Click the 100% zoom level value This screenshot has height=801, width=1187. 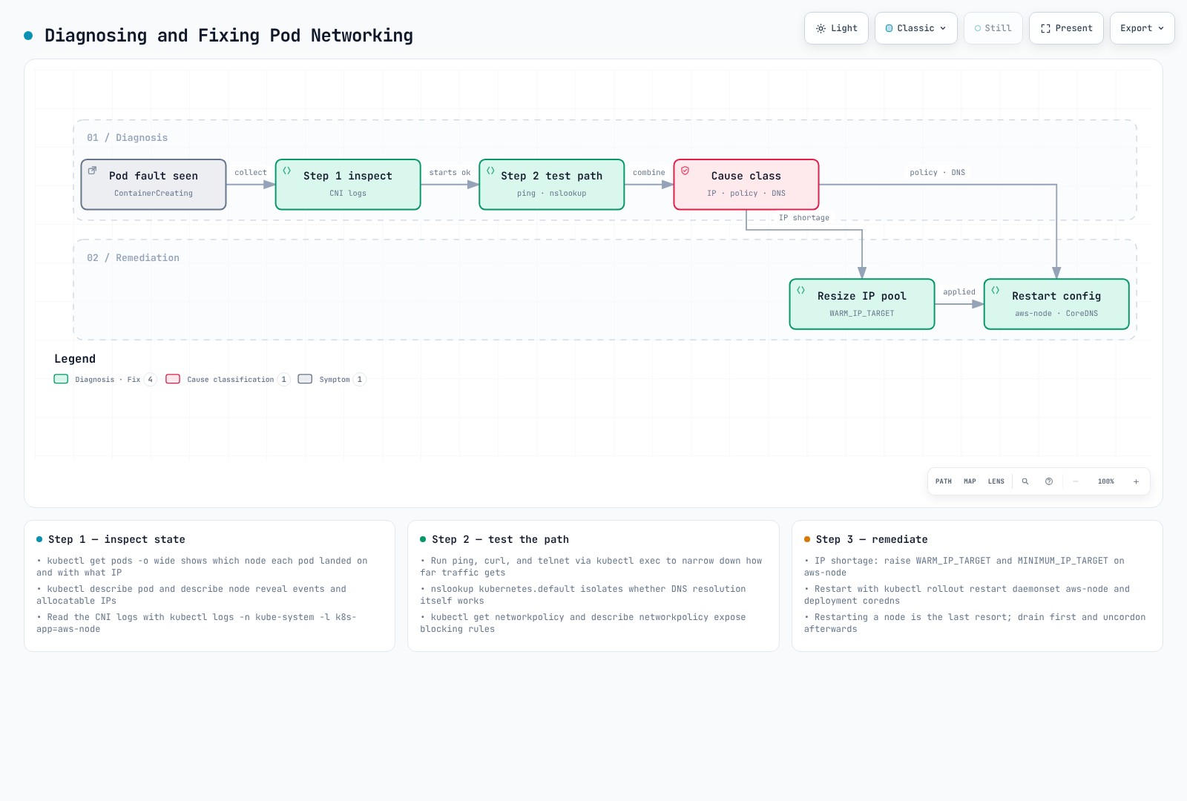click(x=1106, y=481)
